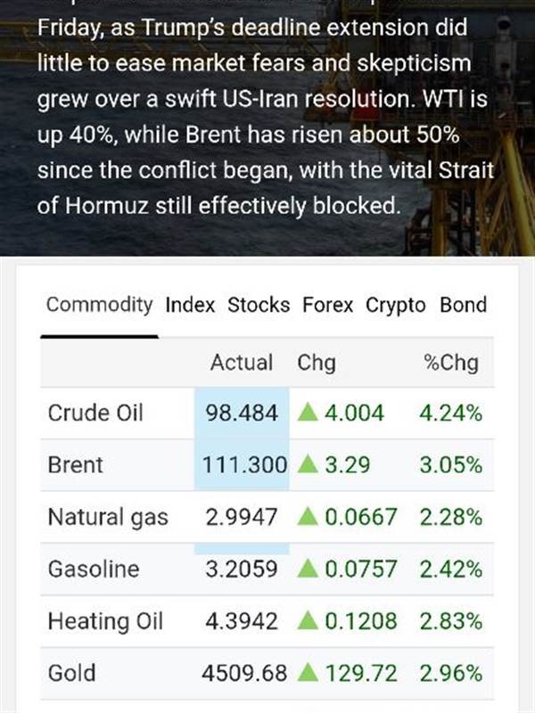535x713 pixels.
Task: Open the Natural gas commodity link
Action: click(x=107, y=517)
